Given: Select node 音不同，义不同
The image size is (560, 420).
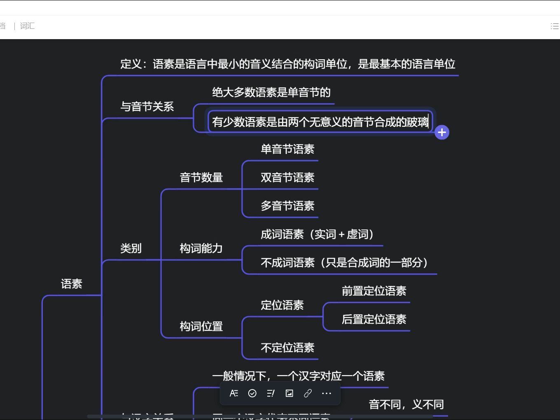Looking at the screenshot, I should (x=406, y=404).
